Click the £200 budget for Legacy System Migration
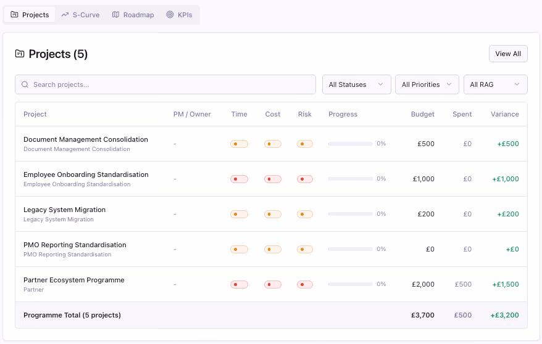The image size is (542, 344). click(426, 215)
